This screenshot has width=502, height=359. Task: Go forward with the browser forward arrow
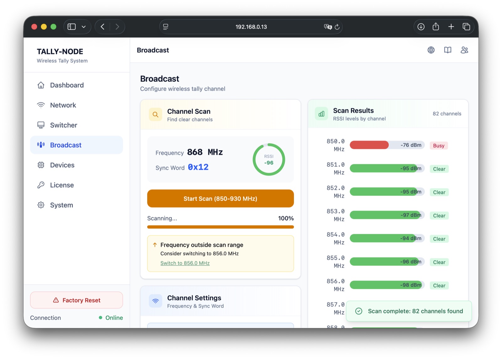click(117, 27)
